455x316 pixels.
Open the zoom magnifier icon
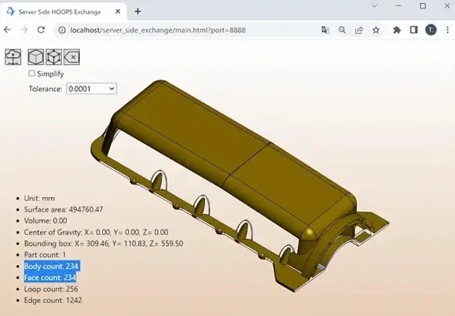pyautogui.click(x=342, y=30)
